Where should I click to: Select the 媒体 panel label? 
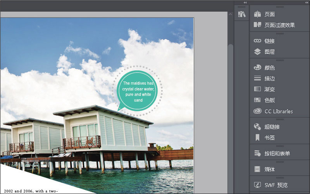tap(269, 169)
